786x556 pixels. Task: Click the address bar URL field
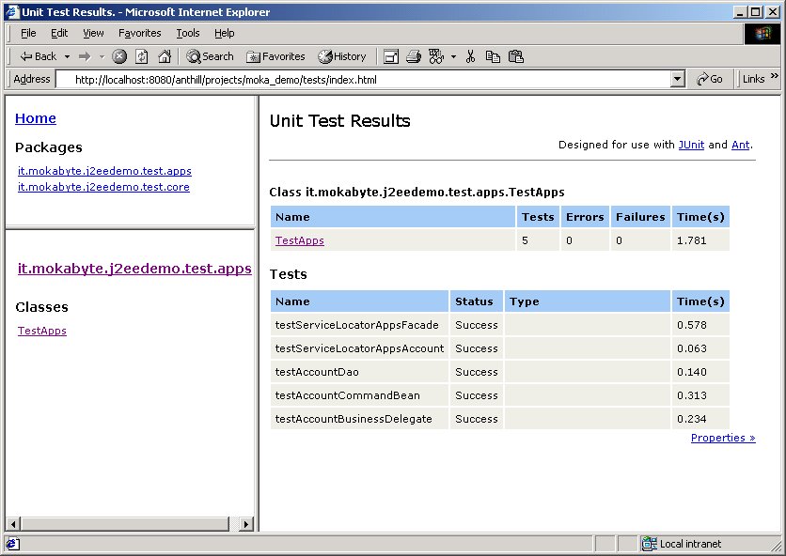click(x=364, y=79)
